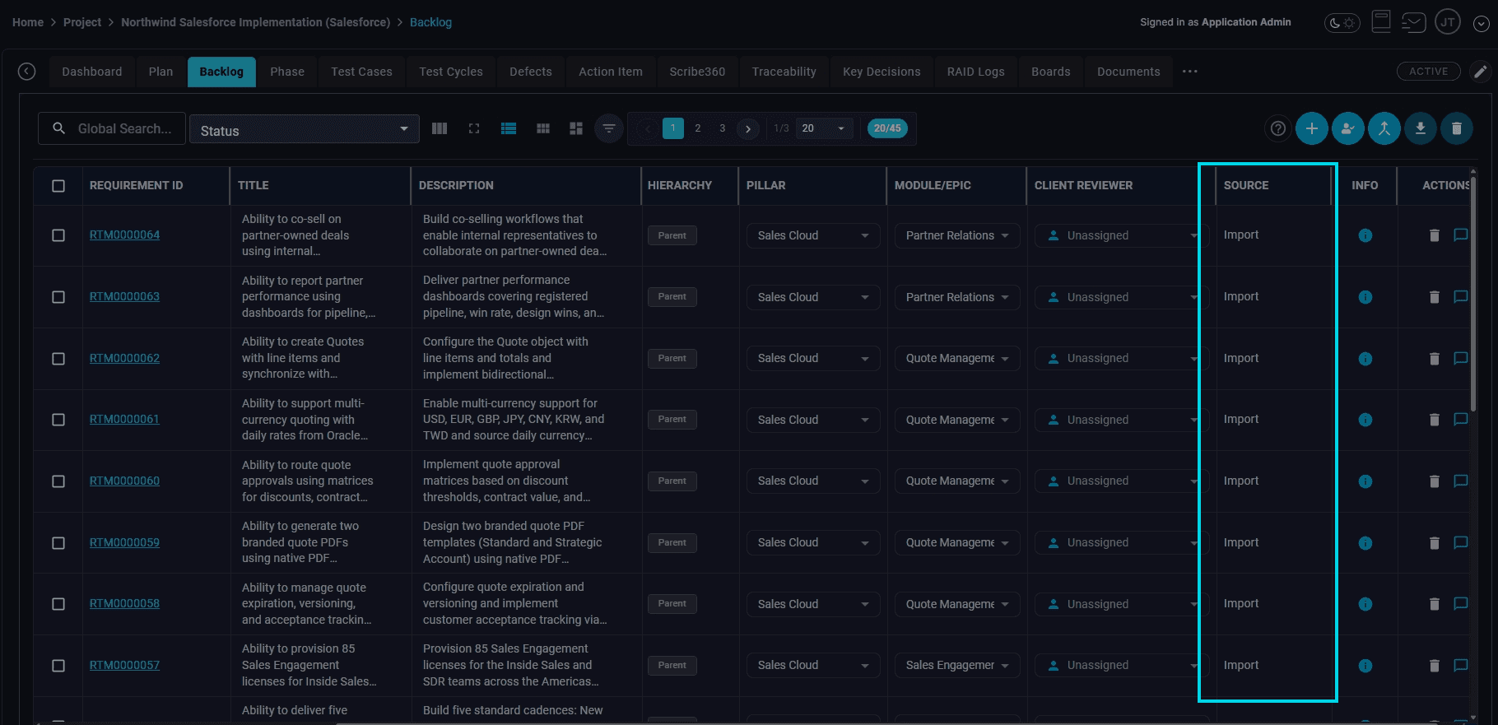Click the next page arrow
The width and height of the screenshot is (1498, 725).
(748, 129)
